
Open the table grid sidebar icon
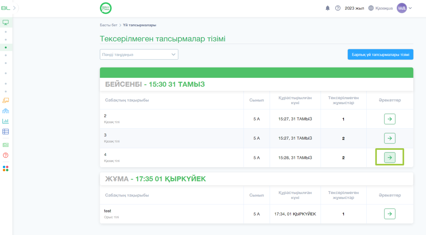5,132
